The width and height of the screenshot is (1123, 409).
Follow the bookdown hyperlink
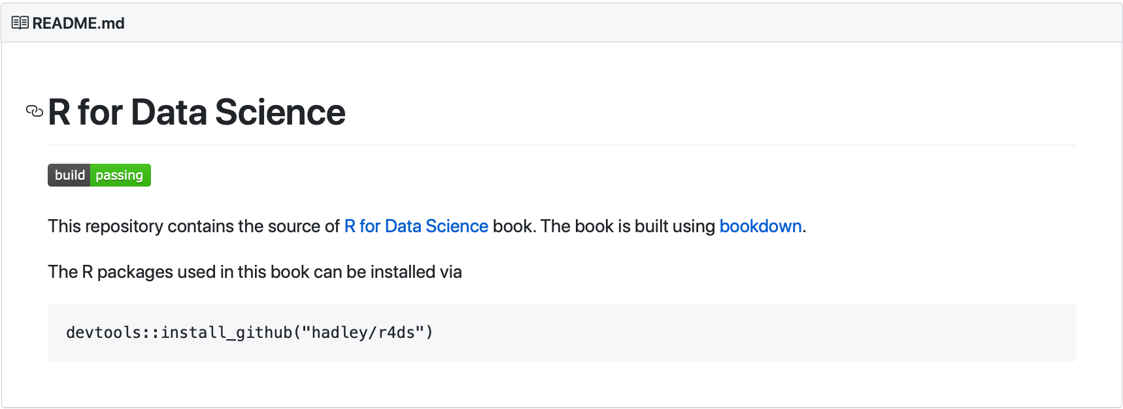(760, 226)
